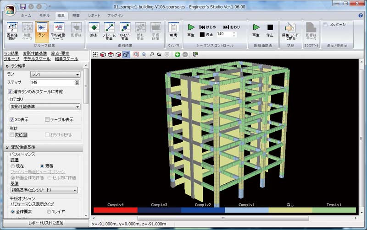Show フレーム要素 frame element results
Screen dimensions: 367x230
[109, 31]
